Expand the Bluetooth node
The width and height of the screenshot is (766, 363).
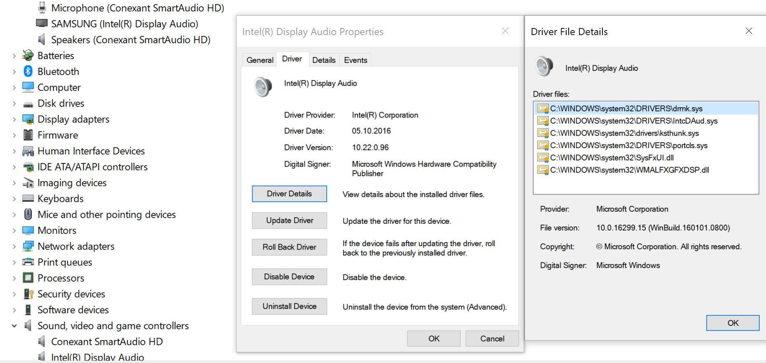[x=14, y=72]
